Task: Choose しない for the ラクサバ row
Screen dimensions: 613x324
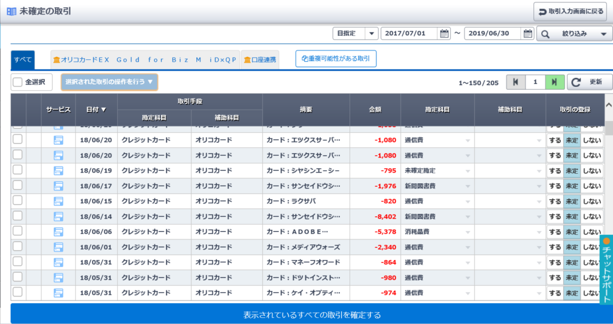Action: [x=591, y=201]
